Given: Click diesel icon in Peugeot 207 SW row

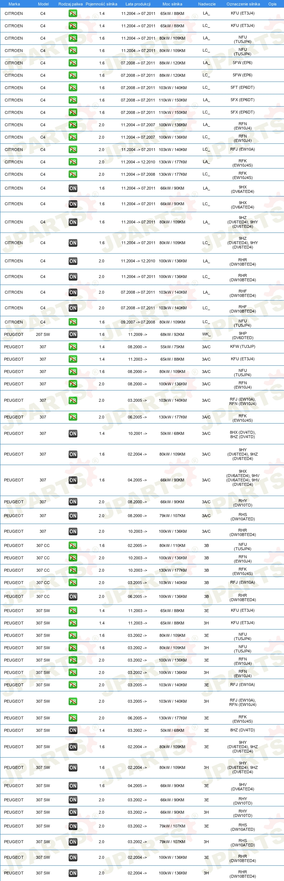Looking at the screenshot, I should [x=73, y=334].
